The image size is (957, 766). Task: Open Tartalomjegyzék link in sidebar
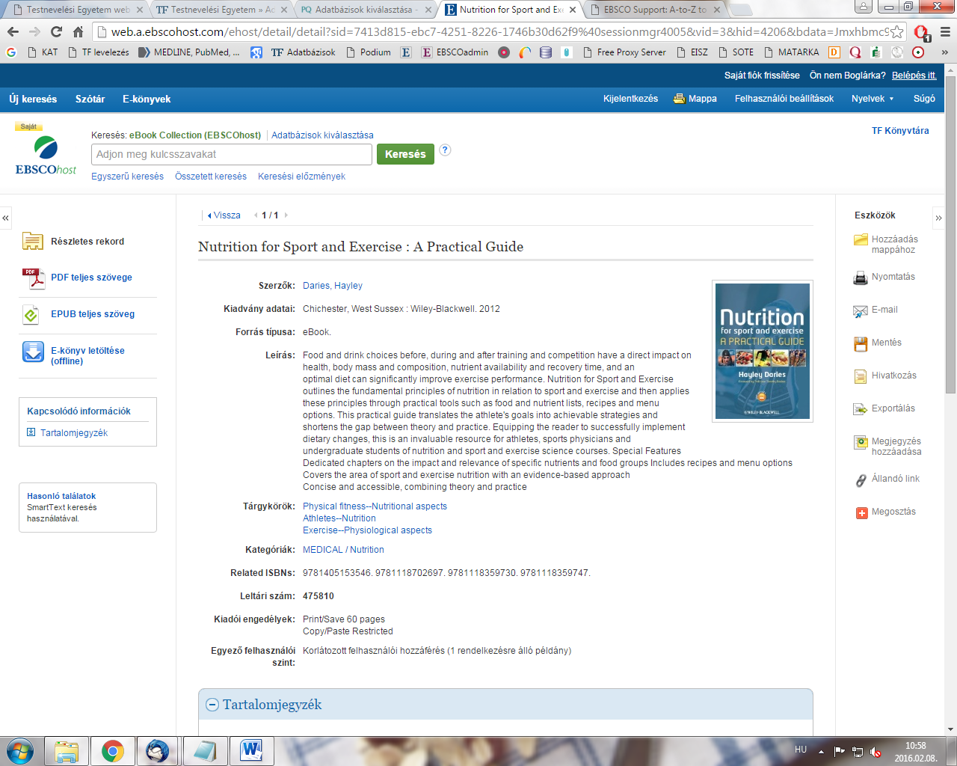(74, 433)
